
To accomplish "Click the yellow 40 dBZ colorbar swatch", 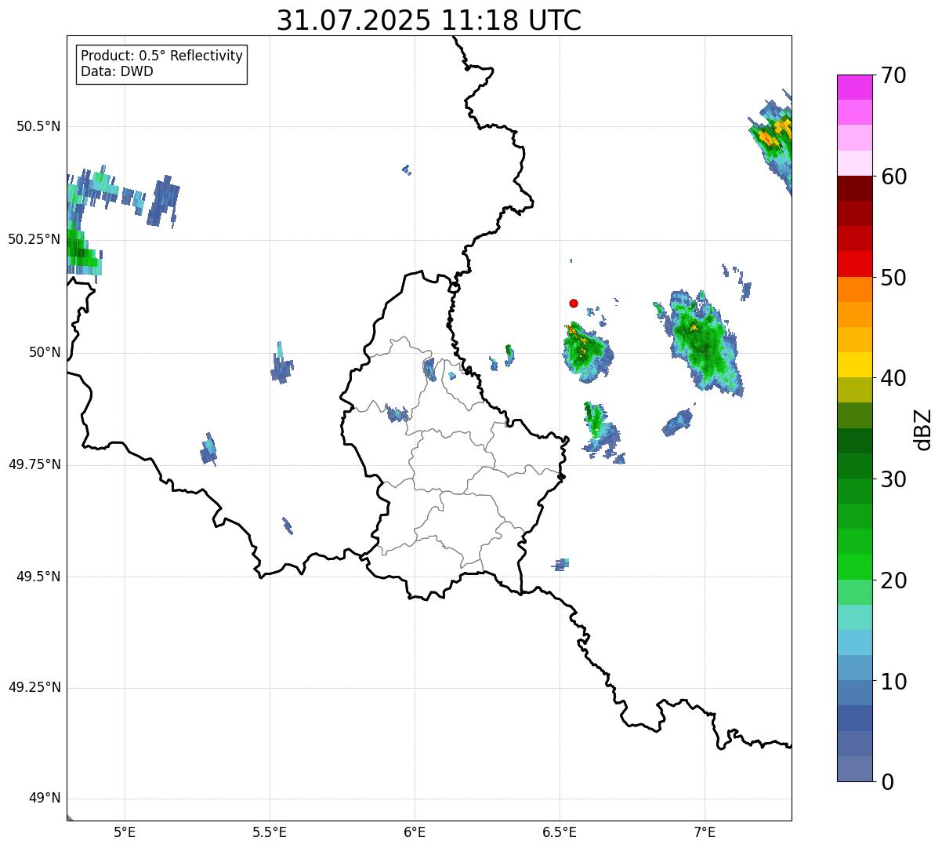I will point(855,365).
